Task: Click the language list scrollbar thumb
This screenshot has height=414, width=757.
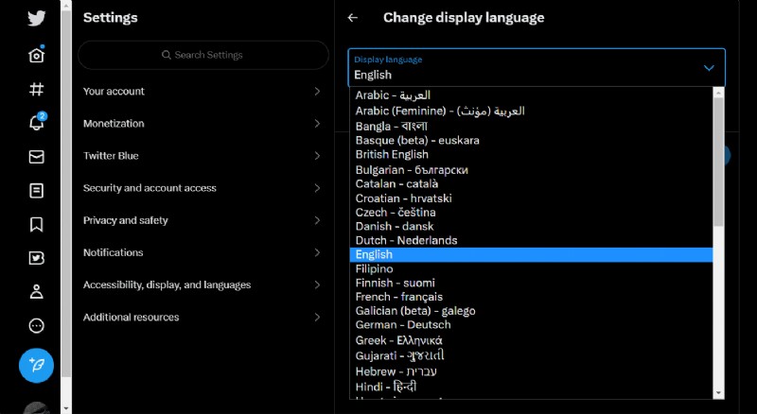Action: 718,162
